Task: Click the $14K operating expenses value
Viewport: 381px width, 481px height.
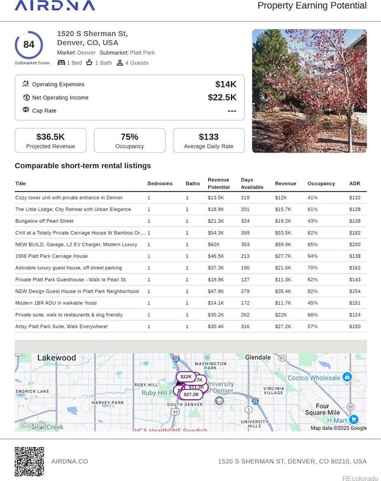Action: [x=226, y=85]
